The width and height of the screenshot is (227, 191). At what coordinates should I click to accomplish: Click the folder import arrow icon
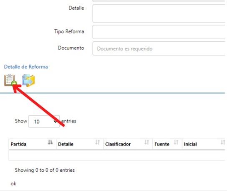(x=28, y=81)
